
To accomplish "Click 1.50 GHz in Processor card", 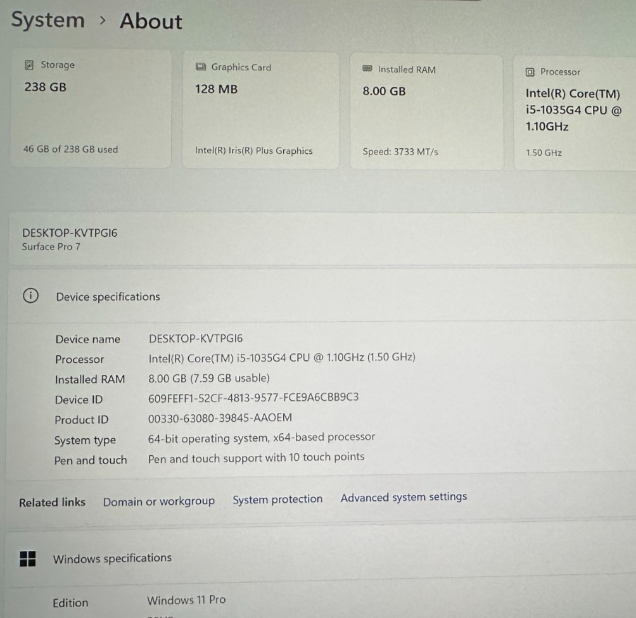I will point(544,153).
